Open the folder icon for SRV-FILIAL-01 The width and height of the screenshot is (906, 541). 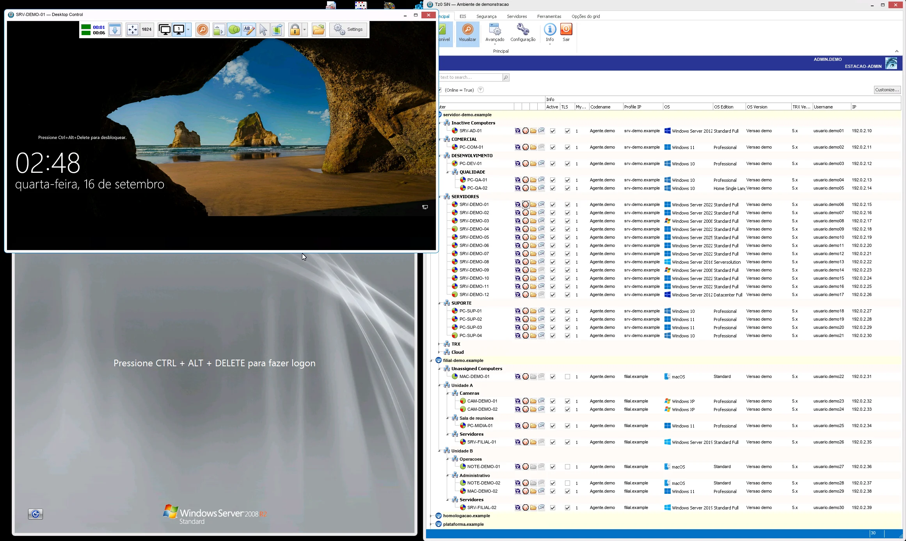point(533,442)
